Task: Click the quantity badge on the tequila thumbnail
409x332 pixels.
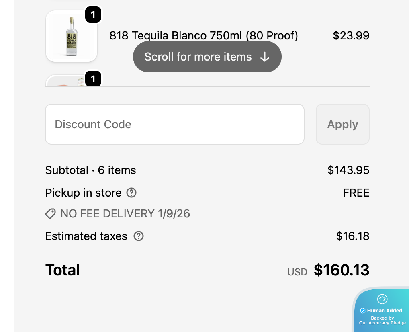Action: pos(93,15)
